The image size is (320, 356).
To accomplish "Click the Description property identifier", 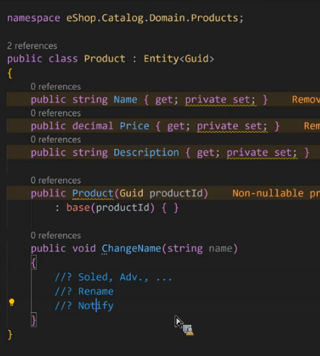I will (146, 153).
